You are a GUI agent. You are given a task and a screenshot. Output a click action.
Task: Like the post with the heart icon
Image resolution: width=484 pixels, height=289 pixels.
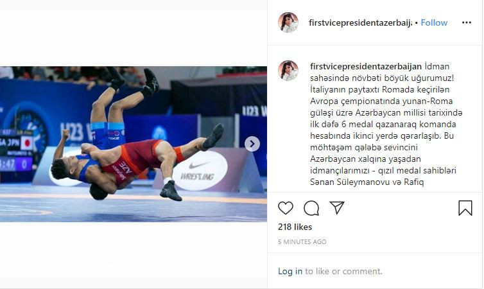[286, 208]
